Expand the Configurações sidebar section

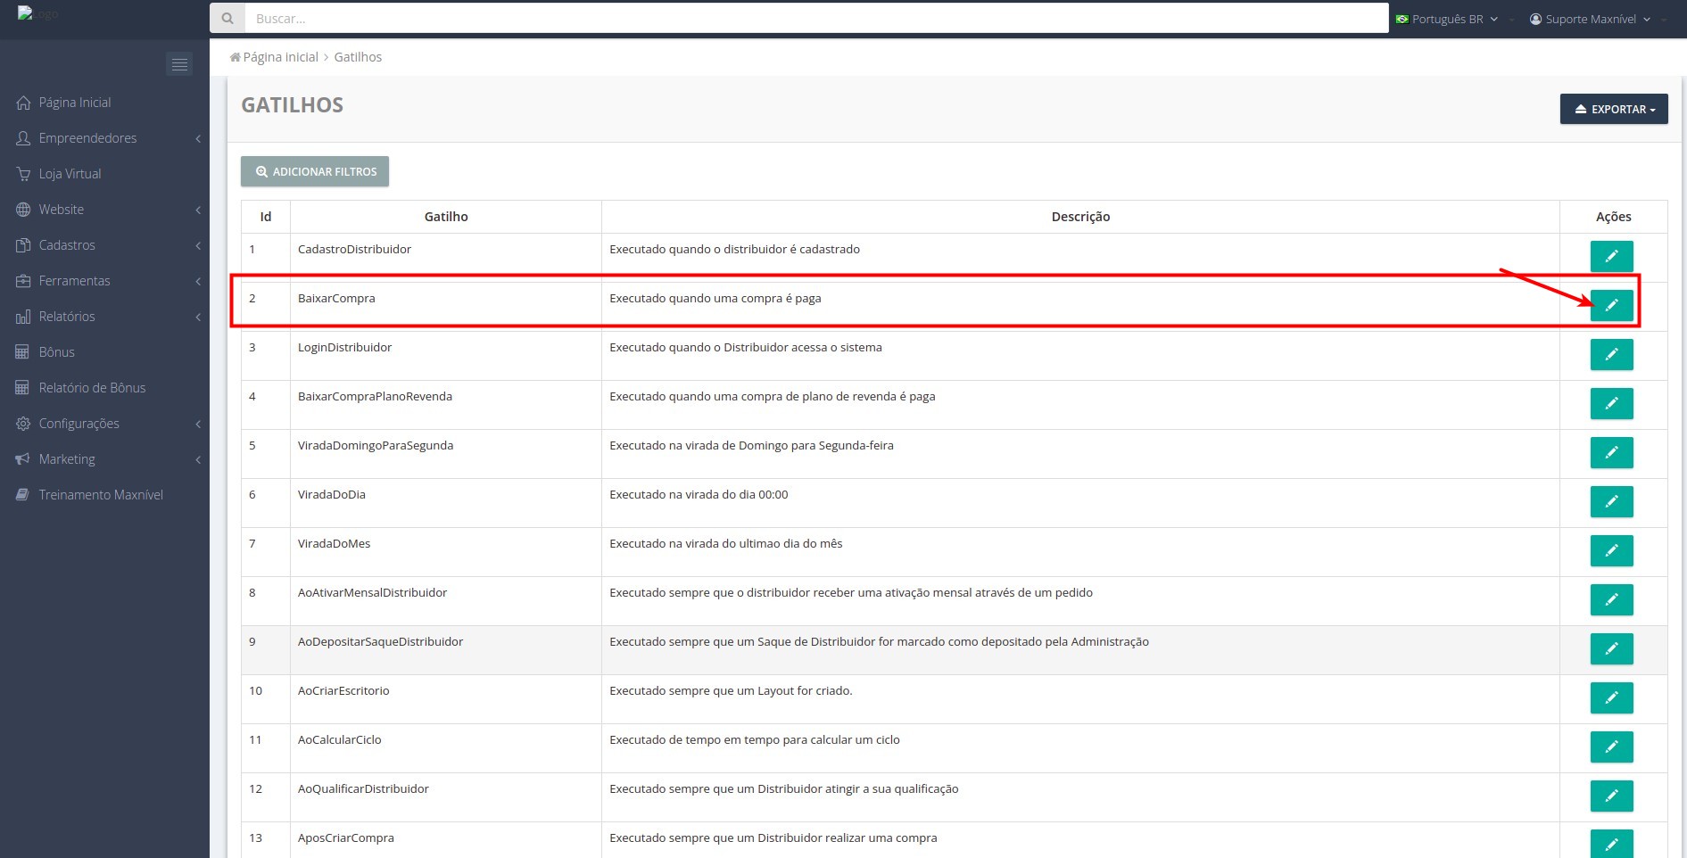79,424
